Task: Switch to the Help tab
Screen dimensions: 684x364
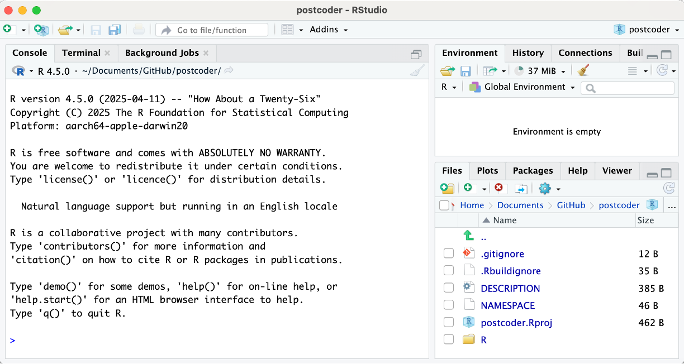Action: (578, 171)
